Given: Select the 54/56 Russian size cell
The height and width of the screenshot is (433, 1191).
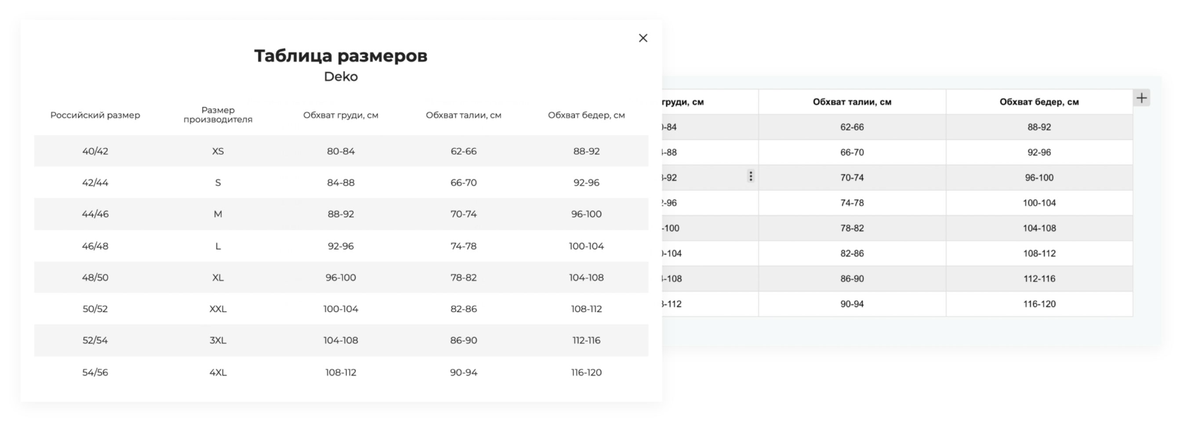Looking at the screenshot, I should pyautogui.click(x=95, y=372).
